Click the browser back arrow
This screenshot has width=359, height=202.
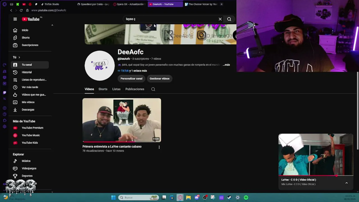point(11,10)
